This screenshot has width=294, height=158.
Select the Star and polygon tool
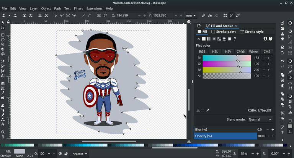(x=3, y=45)
